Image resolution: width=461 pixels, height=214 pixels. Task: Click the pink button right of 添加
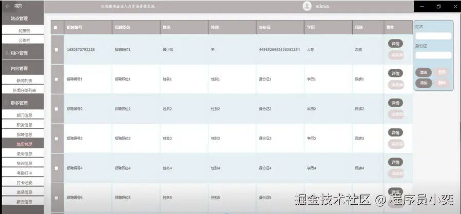(x=441, y=83)
